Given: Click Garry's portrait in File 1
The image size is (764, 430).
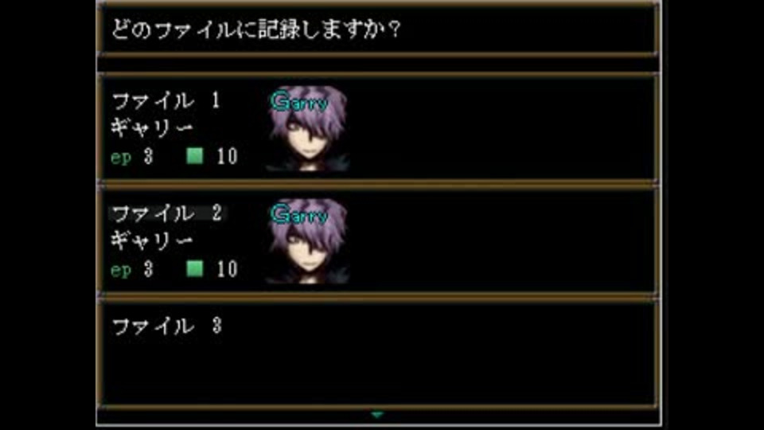Looking at the screenshot, I should tap(307, 129).
